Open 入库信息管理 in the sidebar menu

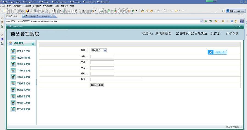coord(21,71)
